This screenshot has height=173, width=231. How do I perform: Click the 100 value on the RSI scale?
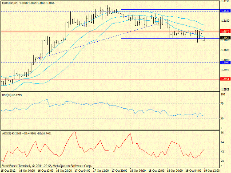coord(223,94)
